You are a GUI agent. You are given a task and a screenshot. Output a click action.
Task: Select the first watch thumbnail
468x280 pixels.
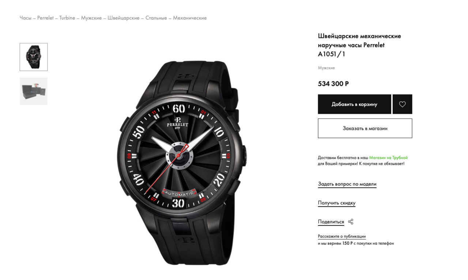(x=34, y=57)
